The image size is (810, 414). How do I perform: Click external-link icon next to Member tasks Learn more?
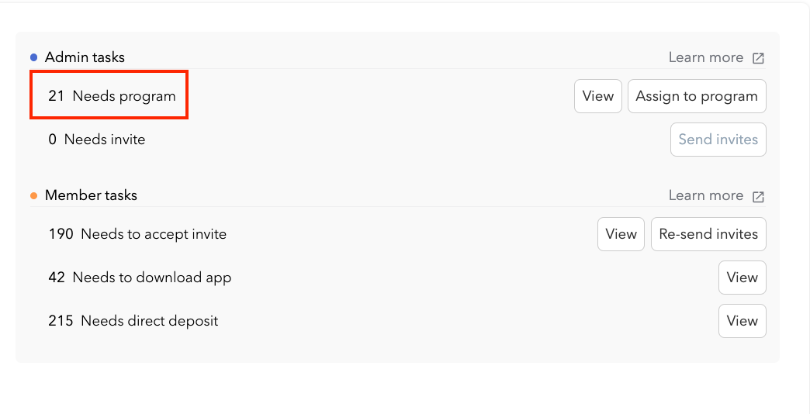pos(758,196)
